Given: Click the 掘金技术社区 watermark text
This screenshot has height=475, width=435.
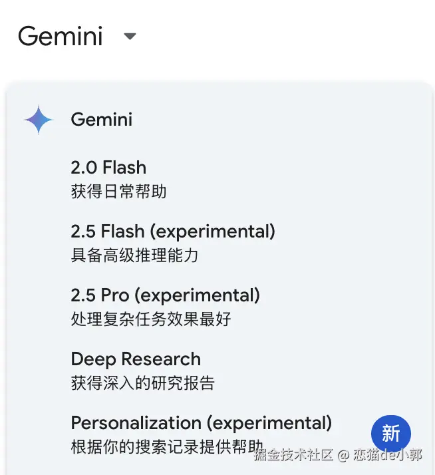Looking at the screenshot, I should [x=293, y=455].
